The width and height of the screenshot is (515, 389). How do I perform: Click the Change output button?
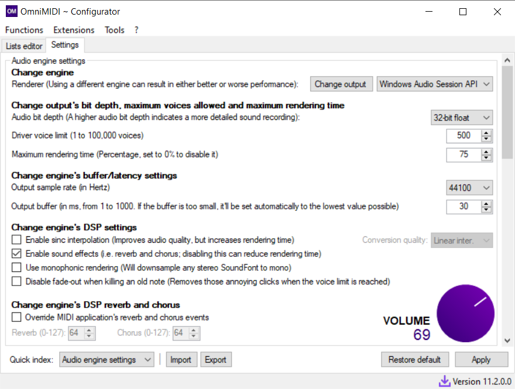341,84
